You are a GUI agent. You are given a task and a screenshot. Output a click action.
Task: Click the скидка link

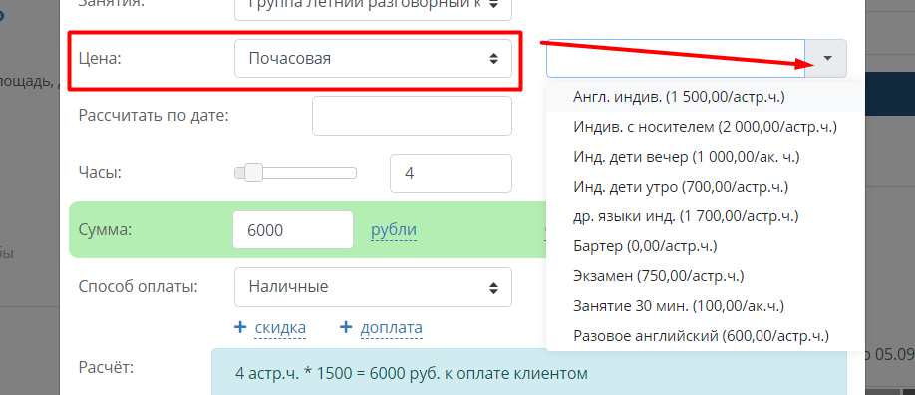280,328
